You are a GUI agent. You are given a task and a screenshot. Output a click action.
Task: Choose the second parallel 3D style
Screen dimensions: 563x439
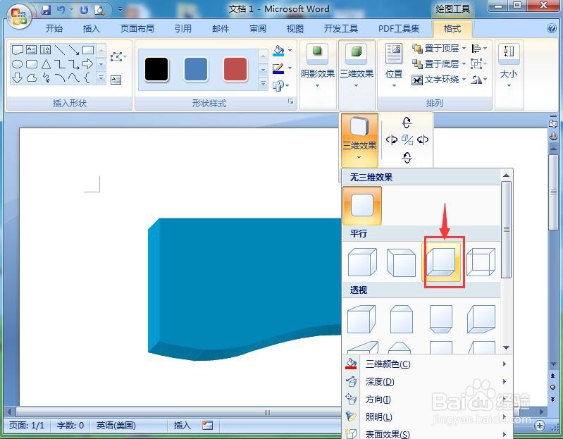(401, 262)
